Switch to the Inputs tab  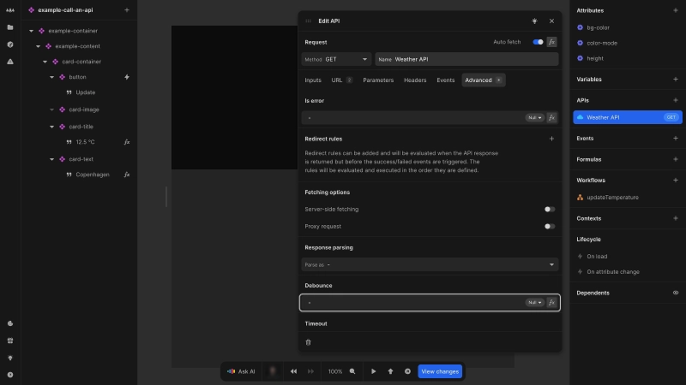[x=313, y=80]
